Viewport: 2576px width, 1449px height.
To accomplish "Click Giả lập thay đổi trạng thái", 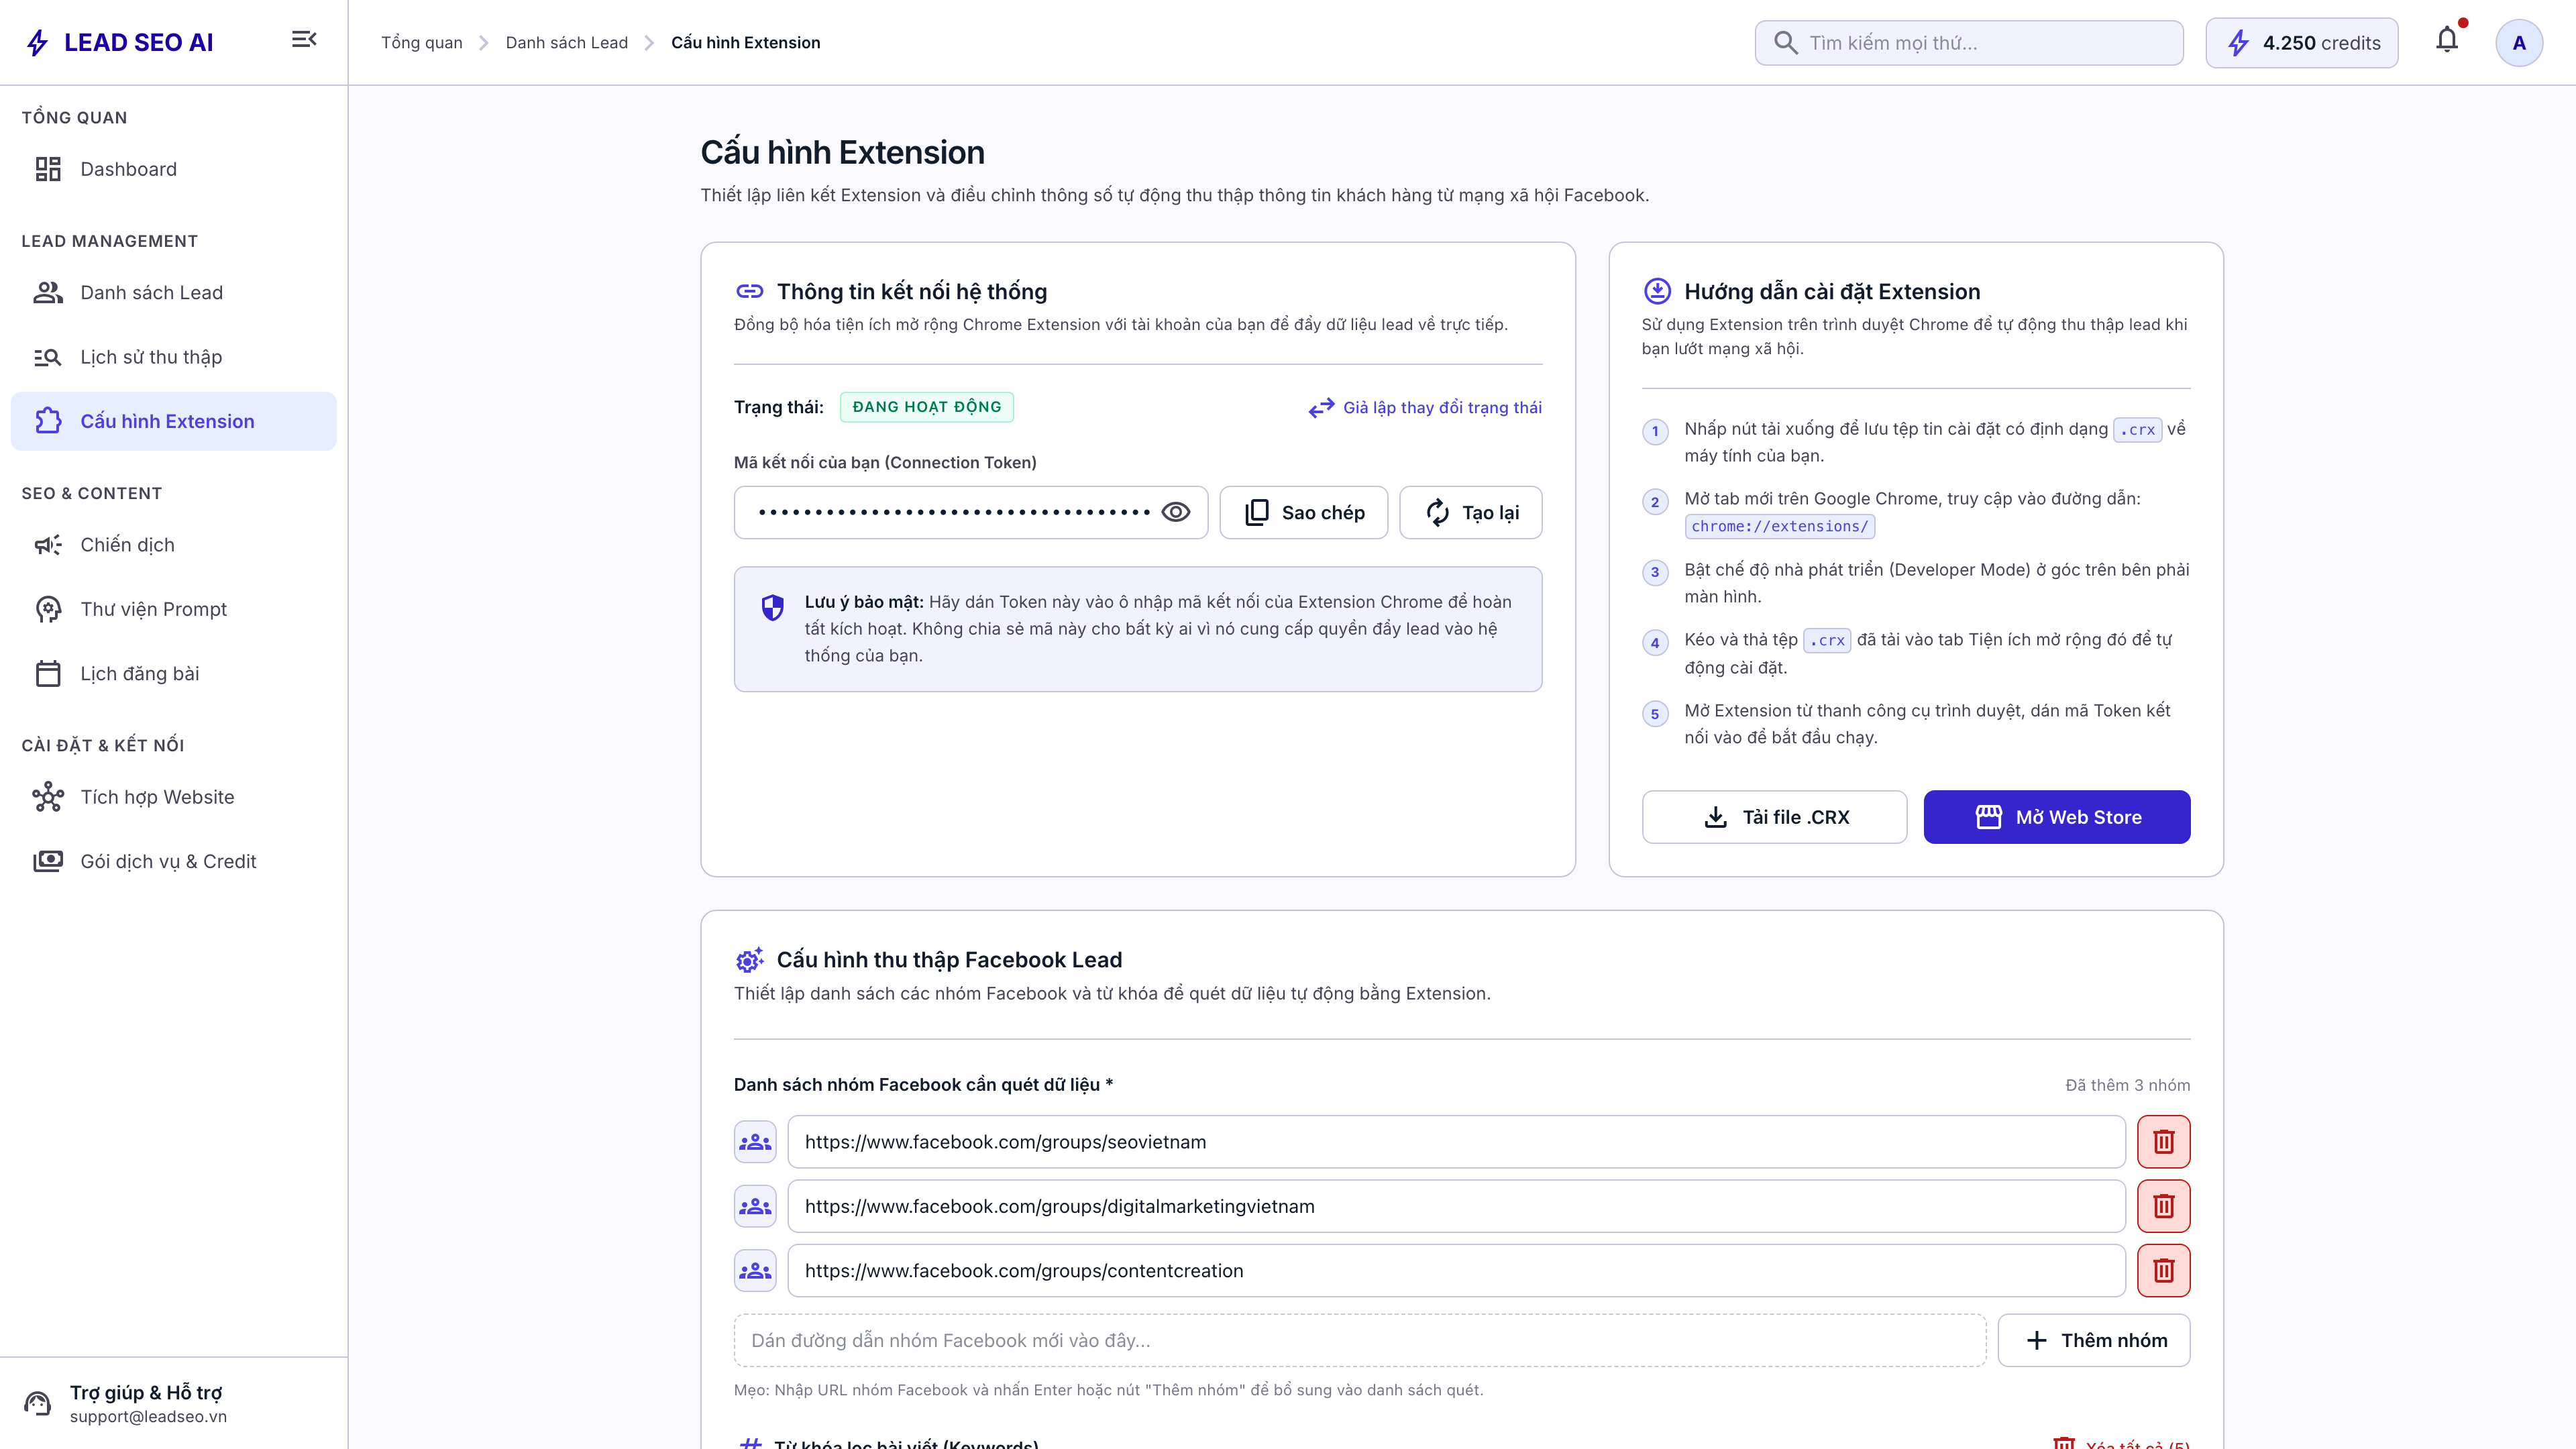I will click(x=1425, y=407).
